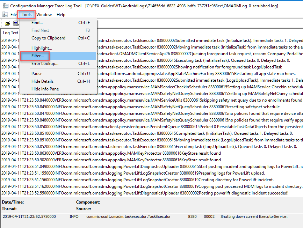
Task: Select KeyStore result found row at 23:50.8630000
Action: 152,153
